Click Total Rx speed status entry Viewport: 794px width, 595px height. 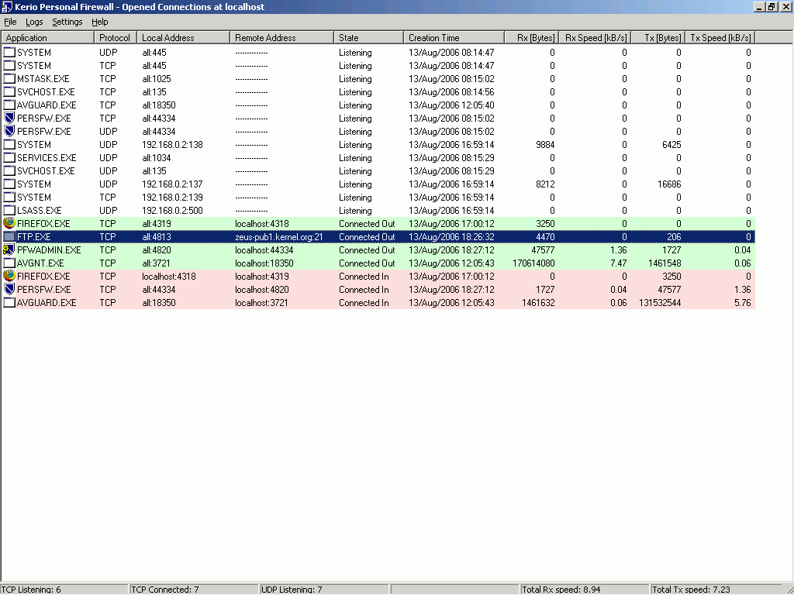(585, 590)
